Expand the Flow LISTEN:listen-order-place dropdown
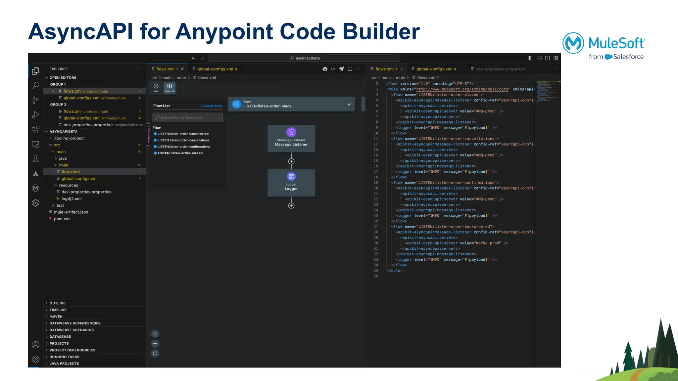Screen dimensions: 678x381 [x=349, y=105]
